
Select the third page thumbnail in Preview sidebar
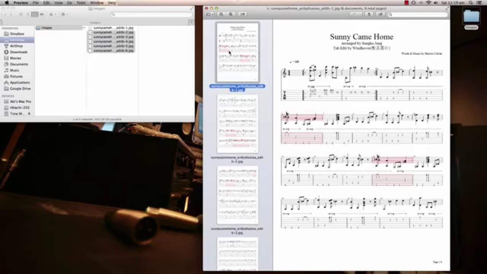[238, 195]
